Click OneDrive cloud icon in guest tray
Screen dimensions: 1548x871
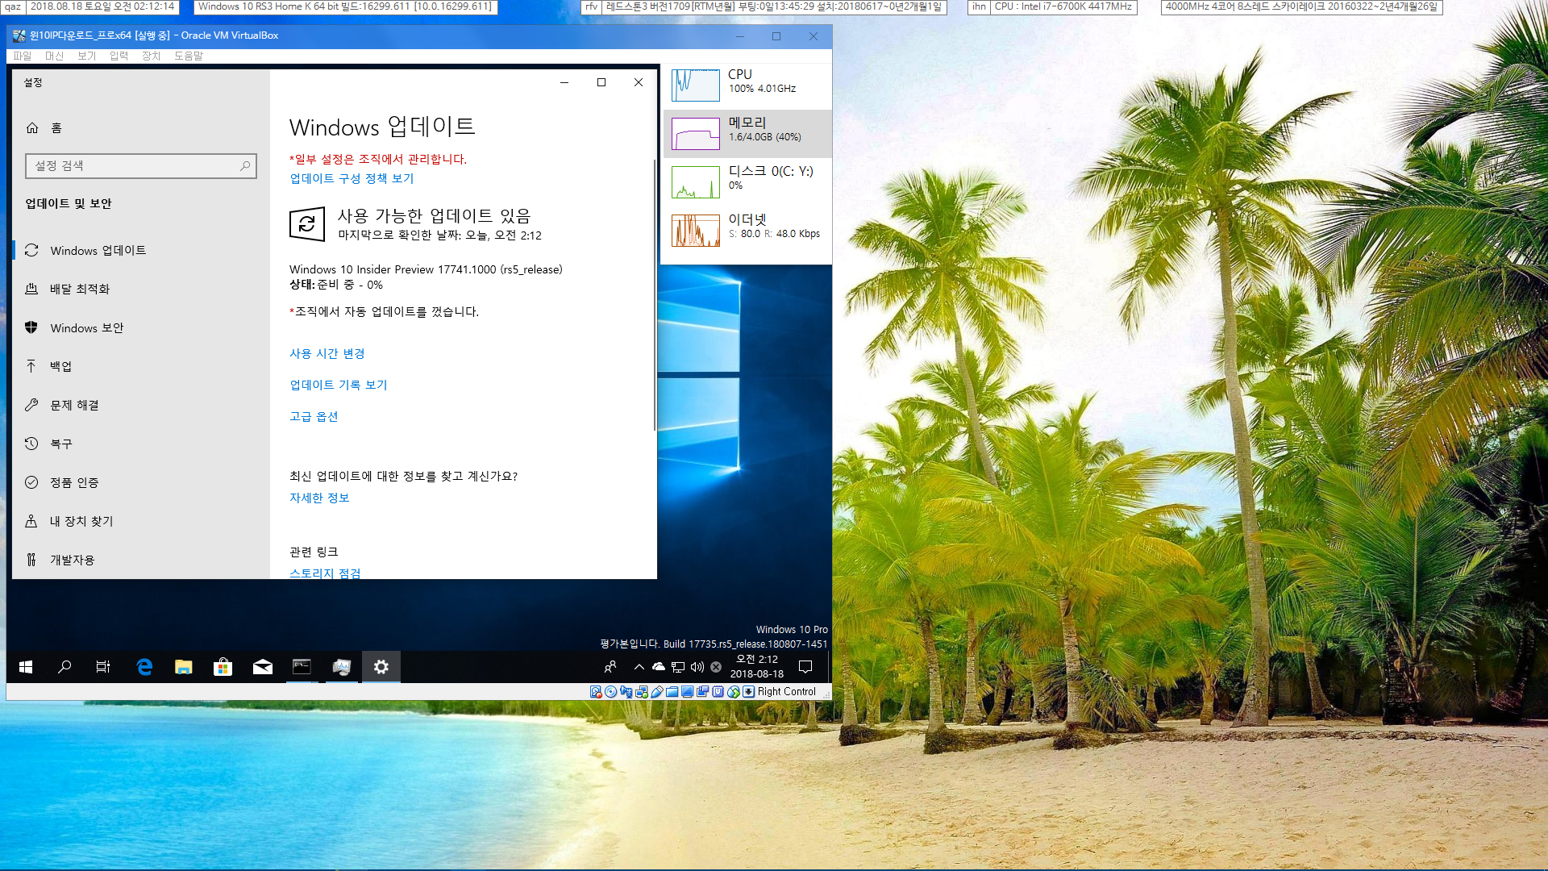click(659, 667)
